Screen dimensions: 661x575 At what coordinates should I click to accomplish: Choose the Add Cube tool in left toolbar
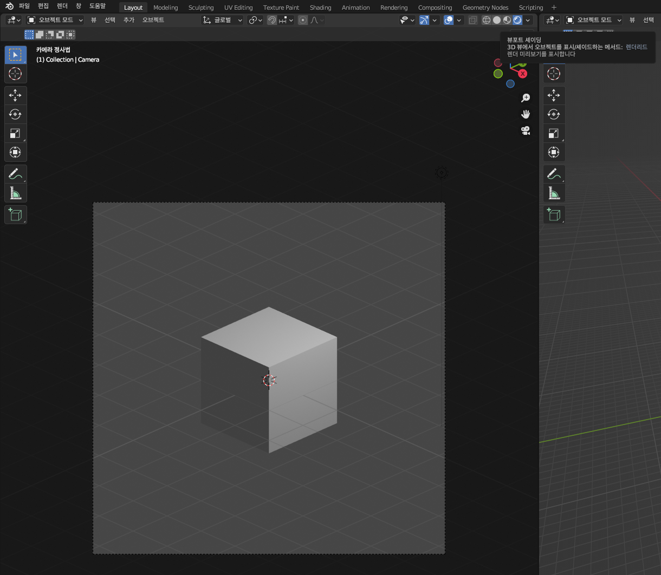pyautogui.click(x=15, y=214)
